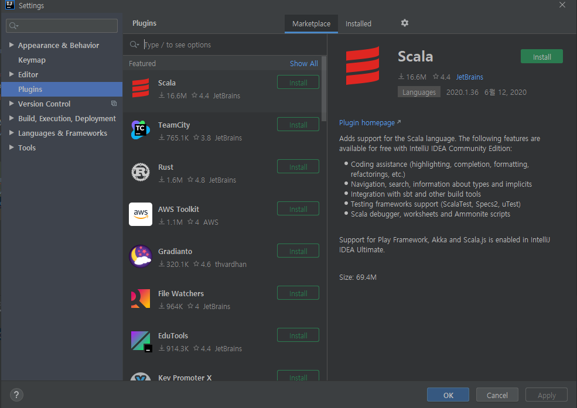Click the help question mark button
The height and width of the screenshot is (408, 577).
(x=16, y=395)
